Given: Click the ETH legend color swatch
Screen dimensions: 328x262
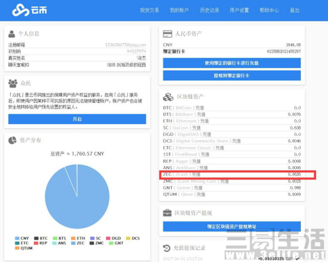Looking at the screenshot, I should pyautogui.click(x=73, y=238).
